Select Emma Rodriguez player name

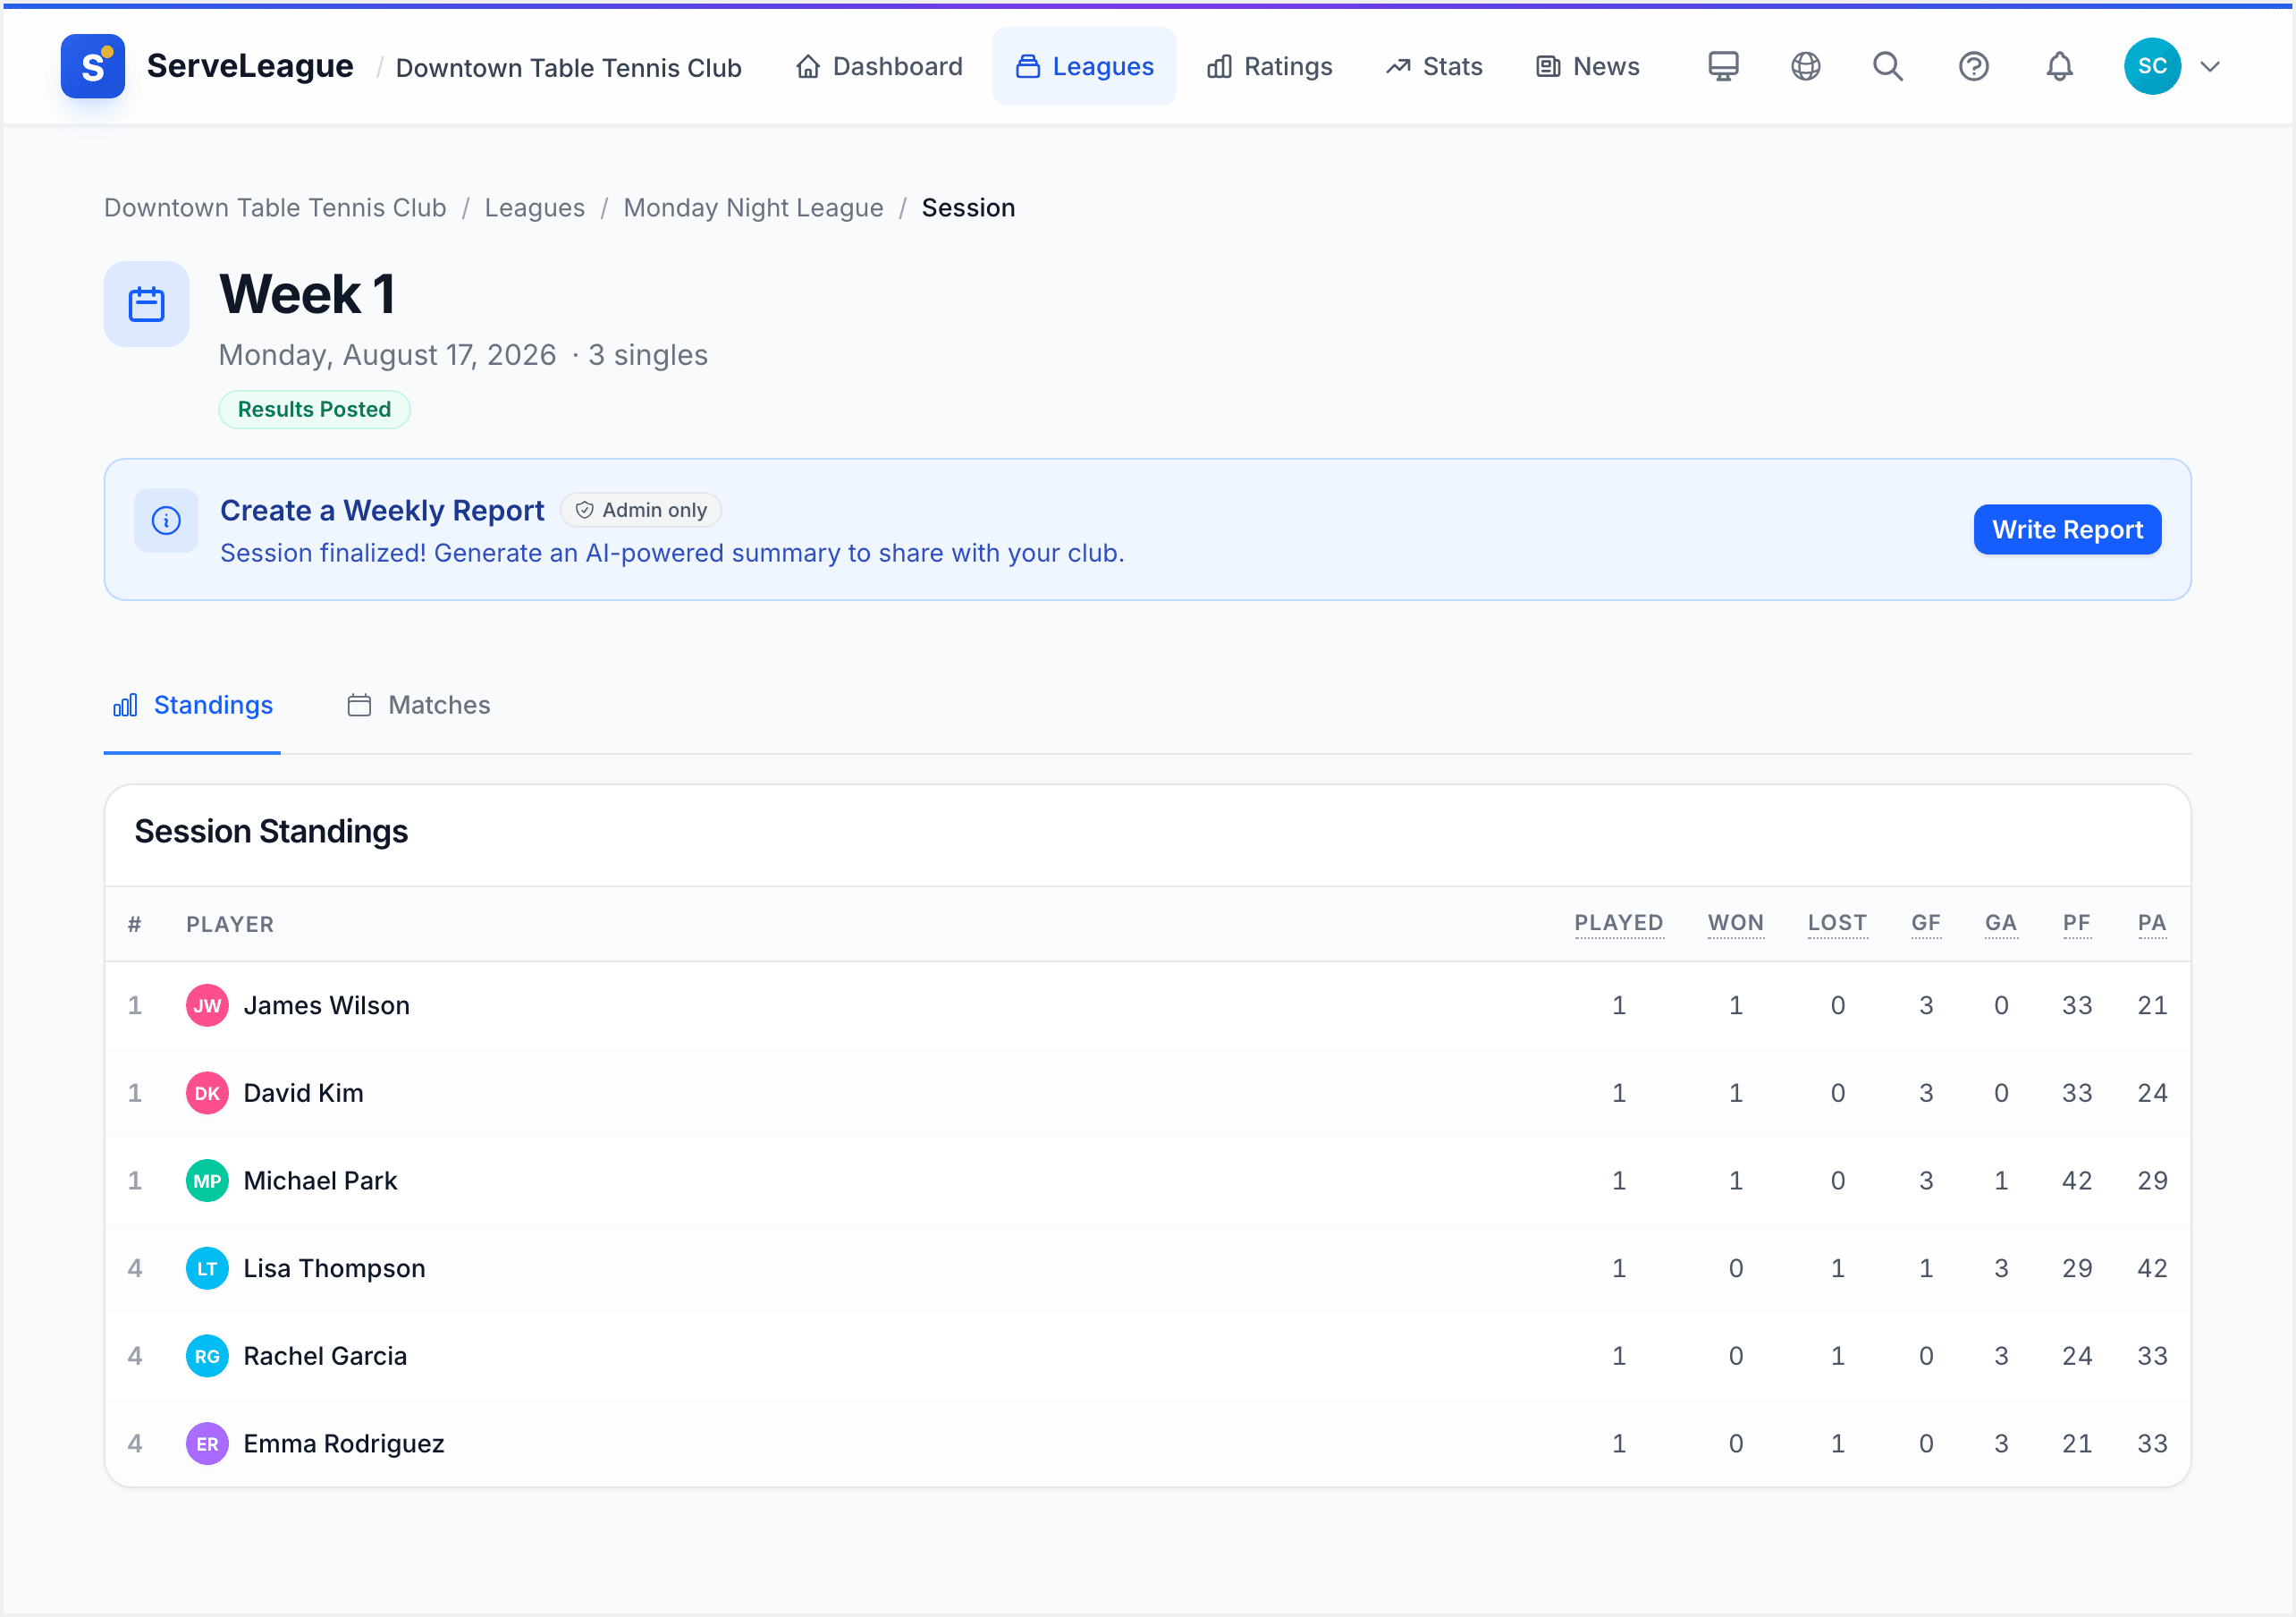(x=344, y=1443)
